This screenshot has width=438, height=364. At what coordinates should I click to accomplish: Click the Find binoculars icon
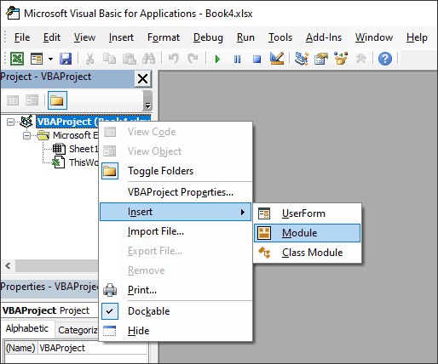coord(148,59)
